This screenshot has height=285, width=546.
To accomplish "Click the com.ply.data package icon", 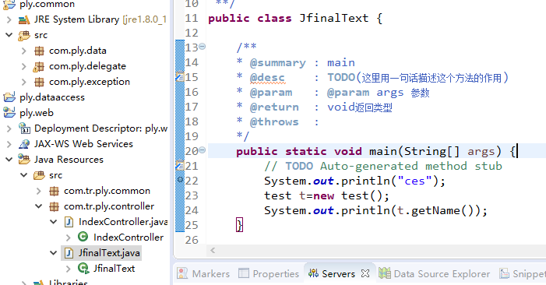I will [39, 51].
